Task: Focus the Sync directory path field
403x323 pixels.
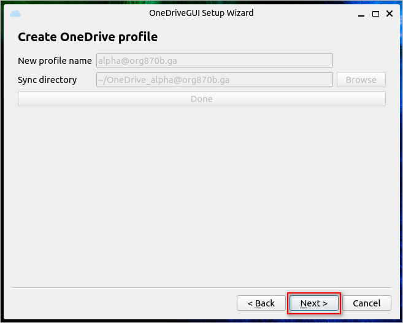Action: [215, 80]
